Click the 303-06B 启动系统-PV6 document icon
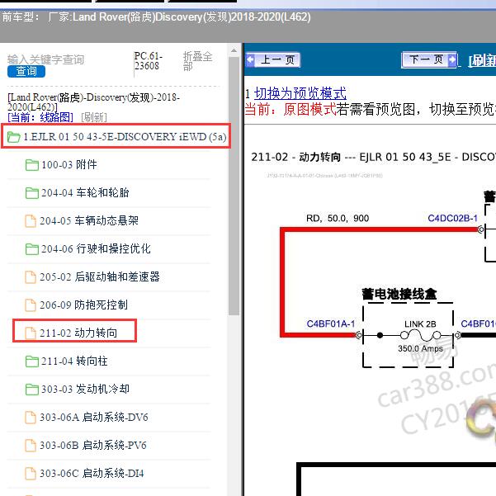This screenshot has width=496, height=496. (31, 446)
